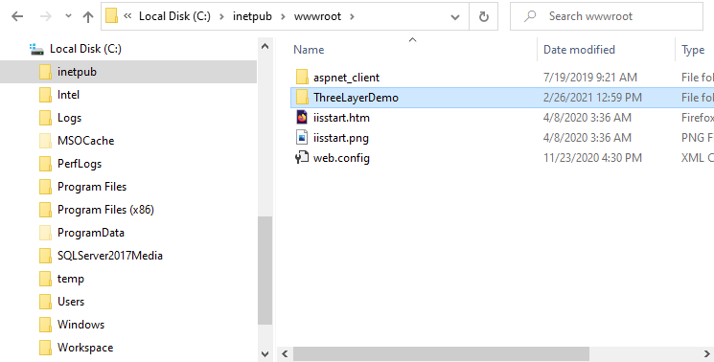Screen dimensions: 714x362
Task: Go up one folder level
Action: tap(88, 17)
